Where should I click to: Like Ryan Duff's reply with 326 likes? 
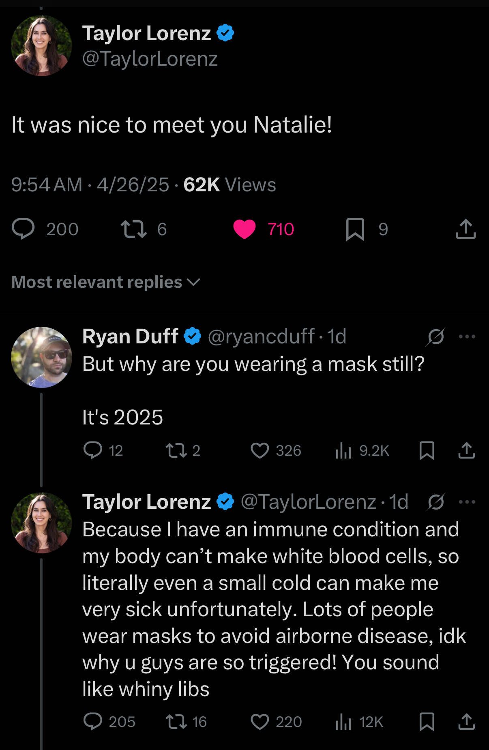click(260, 450)
